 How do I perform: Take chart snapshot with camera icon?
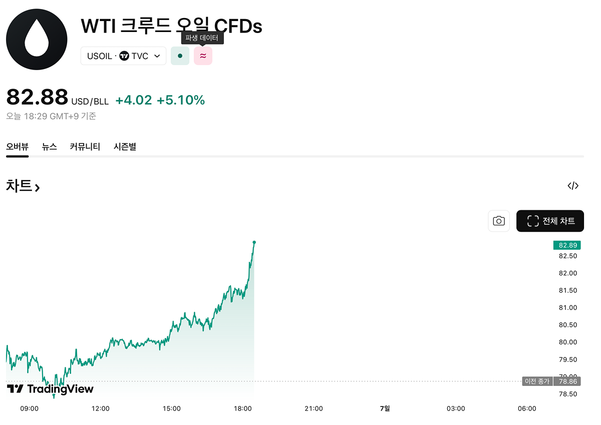[x=498, y=221]
